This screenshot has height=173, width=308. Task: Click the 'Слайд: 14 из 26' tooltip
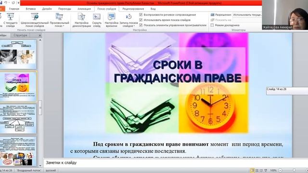coord(287,91)
